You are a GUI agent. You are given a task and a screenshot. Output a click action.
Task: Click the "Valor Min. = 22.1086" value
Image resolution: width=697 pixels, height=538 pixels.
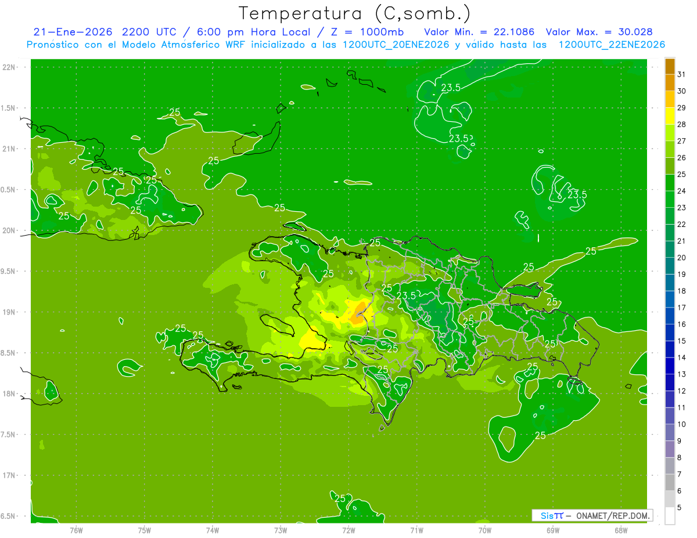tap(480, 32)
